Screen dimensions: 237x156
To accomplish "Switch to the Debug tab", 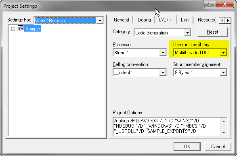I will point(144,20).
